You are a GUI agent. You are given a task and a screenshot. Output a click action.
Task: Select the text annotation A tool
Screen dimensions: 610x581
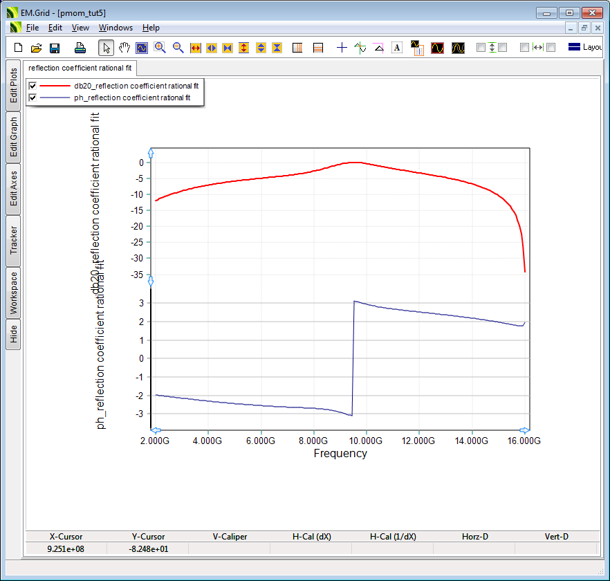pos(397,48)
